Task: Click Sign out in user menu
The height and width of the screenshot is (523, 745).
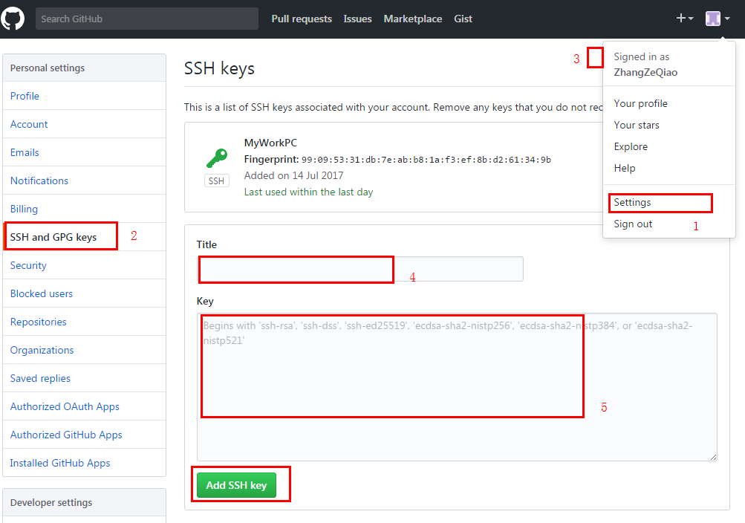Action: point(633,224)
